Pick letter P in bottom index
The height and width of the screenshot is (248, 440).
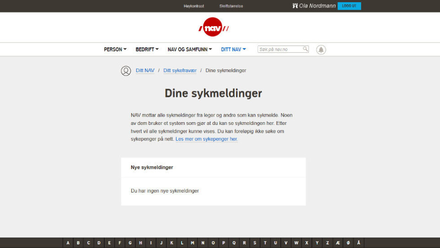point(224,242)
